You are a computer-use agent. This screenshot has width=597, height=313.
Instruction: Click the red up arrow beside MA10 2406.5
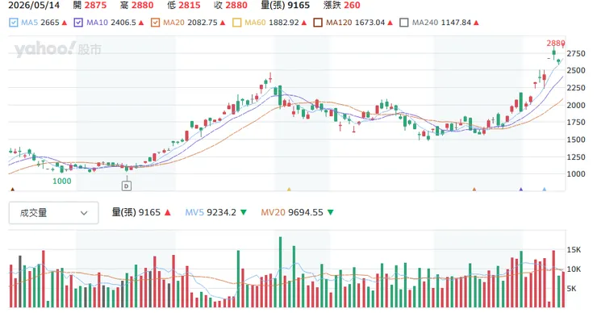(141, 23)
